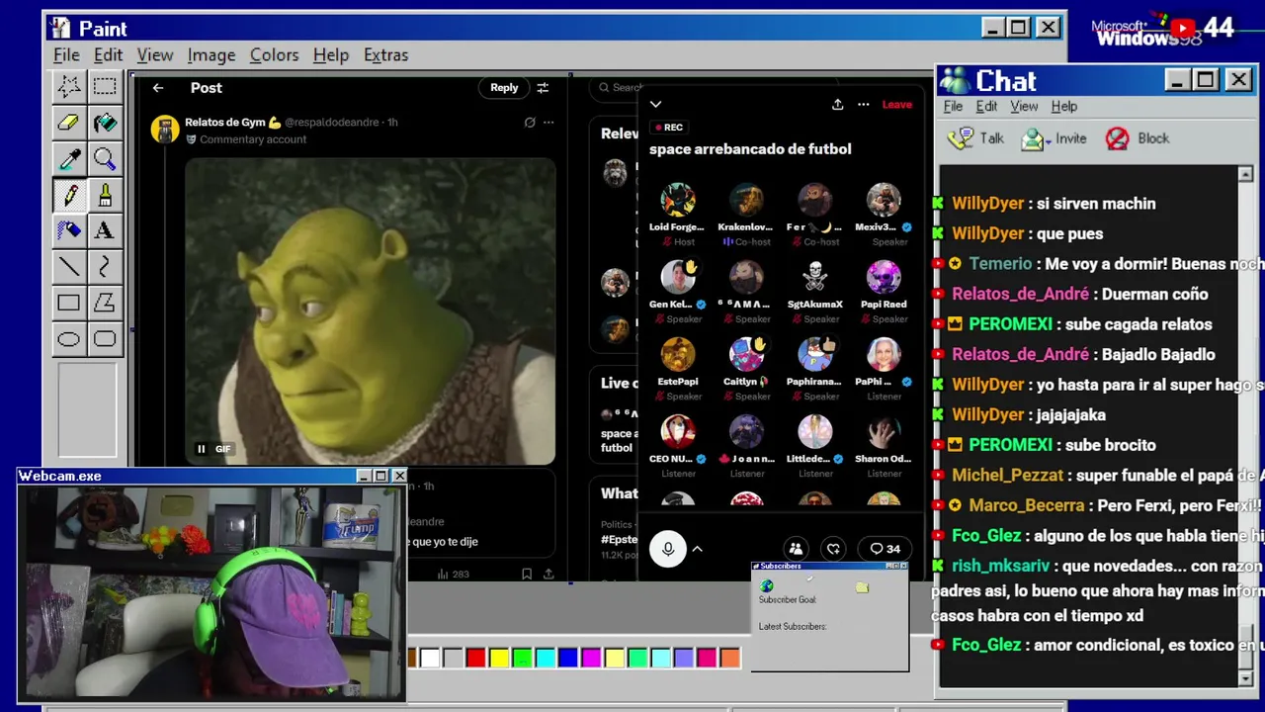The image size is (1265, 712).
Task: Choose the Curve tool in Paint
Action: (104, 267)
